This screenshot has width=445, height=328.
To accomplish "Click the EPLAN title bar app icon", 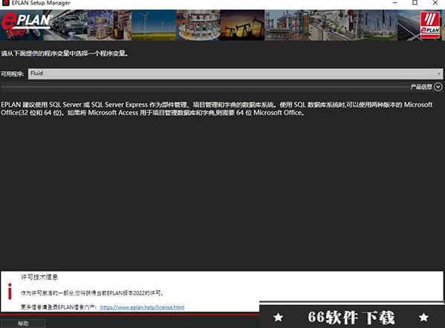I will tap(6, 3).
